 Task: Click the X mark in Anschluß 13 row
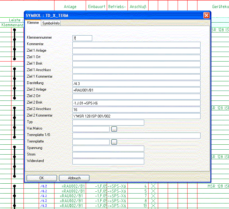pos(153,206)
